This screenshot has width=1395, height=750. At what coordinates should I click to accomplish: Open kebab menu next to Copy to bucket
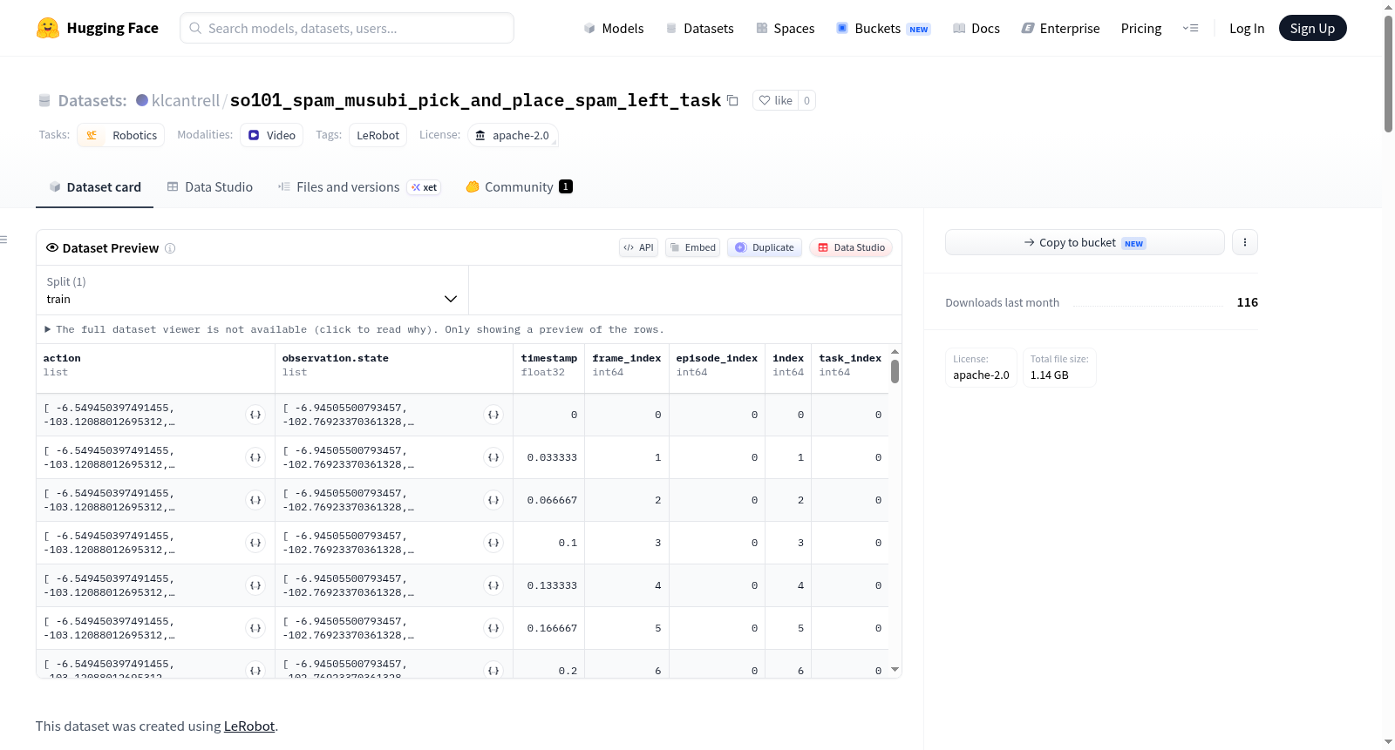(x=1245, y=242)
